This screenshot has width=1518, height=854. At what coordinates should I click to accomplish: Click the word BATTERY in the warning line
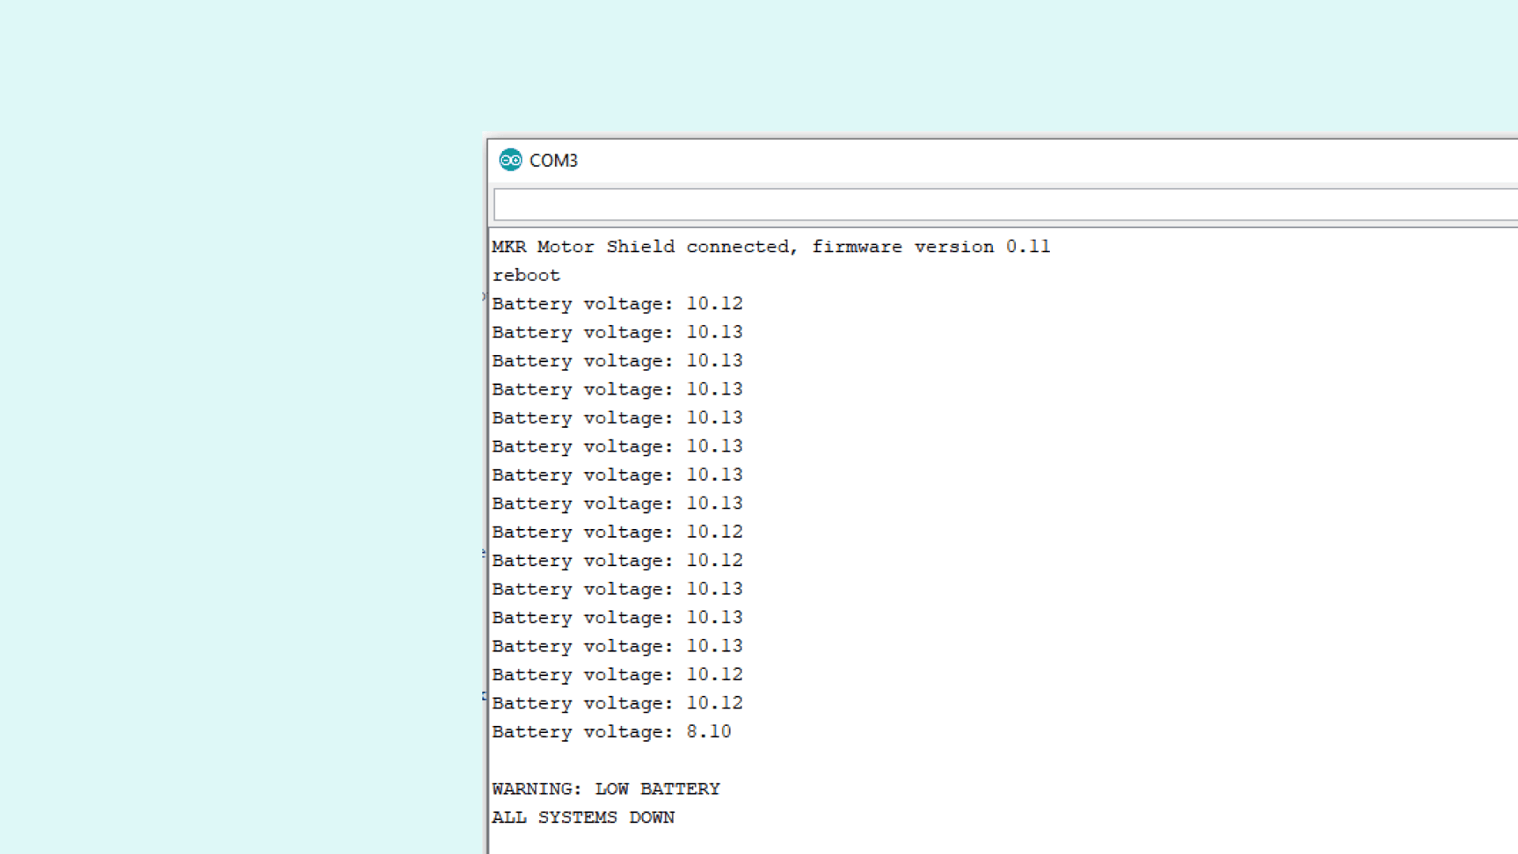tap(680, 789)
